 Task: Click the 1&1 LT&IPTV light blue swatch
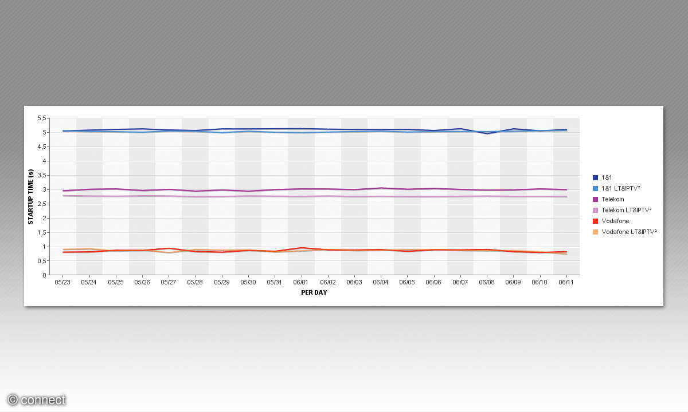pyautogui.click(x=595, y=188)
